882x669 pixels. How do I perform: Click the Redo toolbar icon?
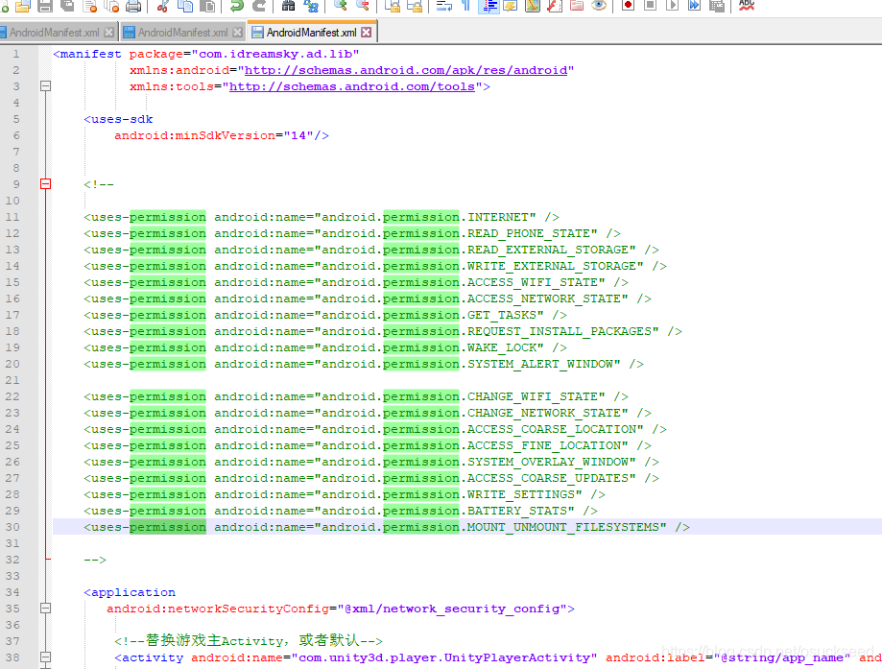tap(259, 6)
